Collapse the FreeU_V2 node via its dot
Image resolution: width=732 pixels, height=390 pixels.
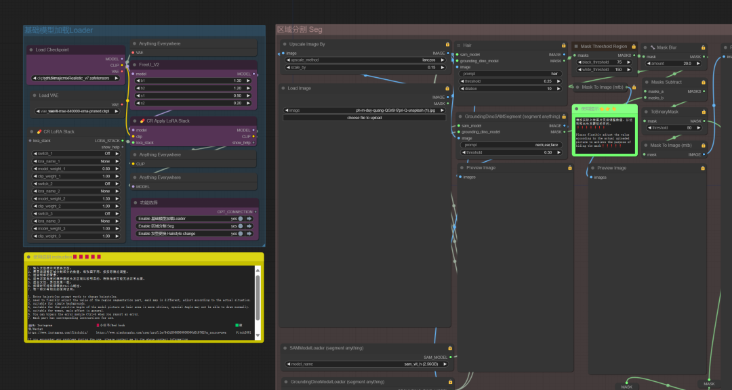[134, 64]
